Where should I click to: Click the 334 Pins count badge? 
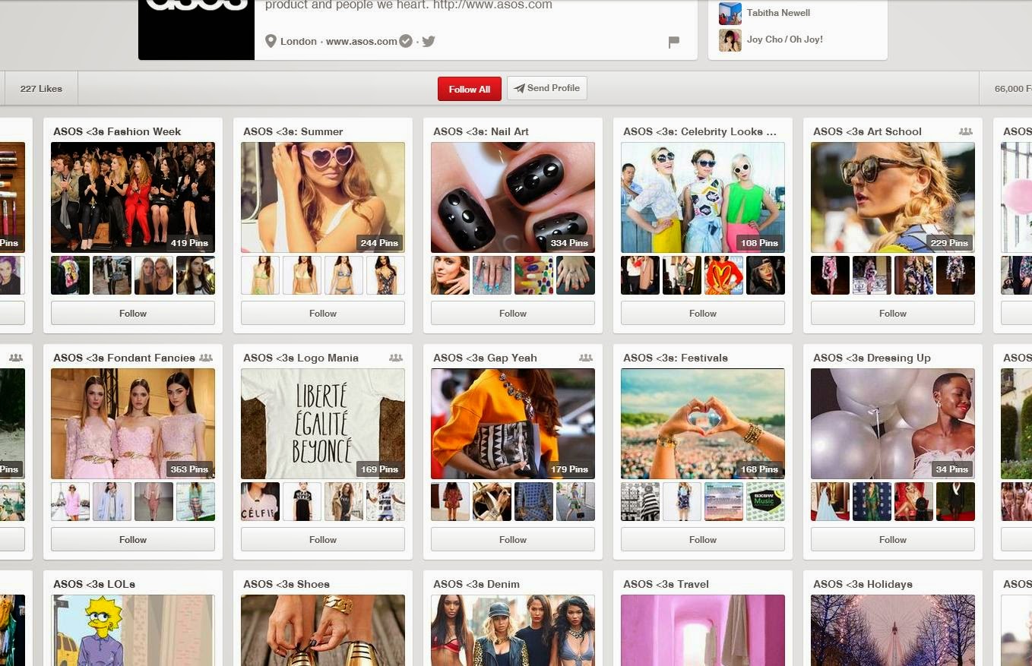coord(569,243)
